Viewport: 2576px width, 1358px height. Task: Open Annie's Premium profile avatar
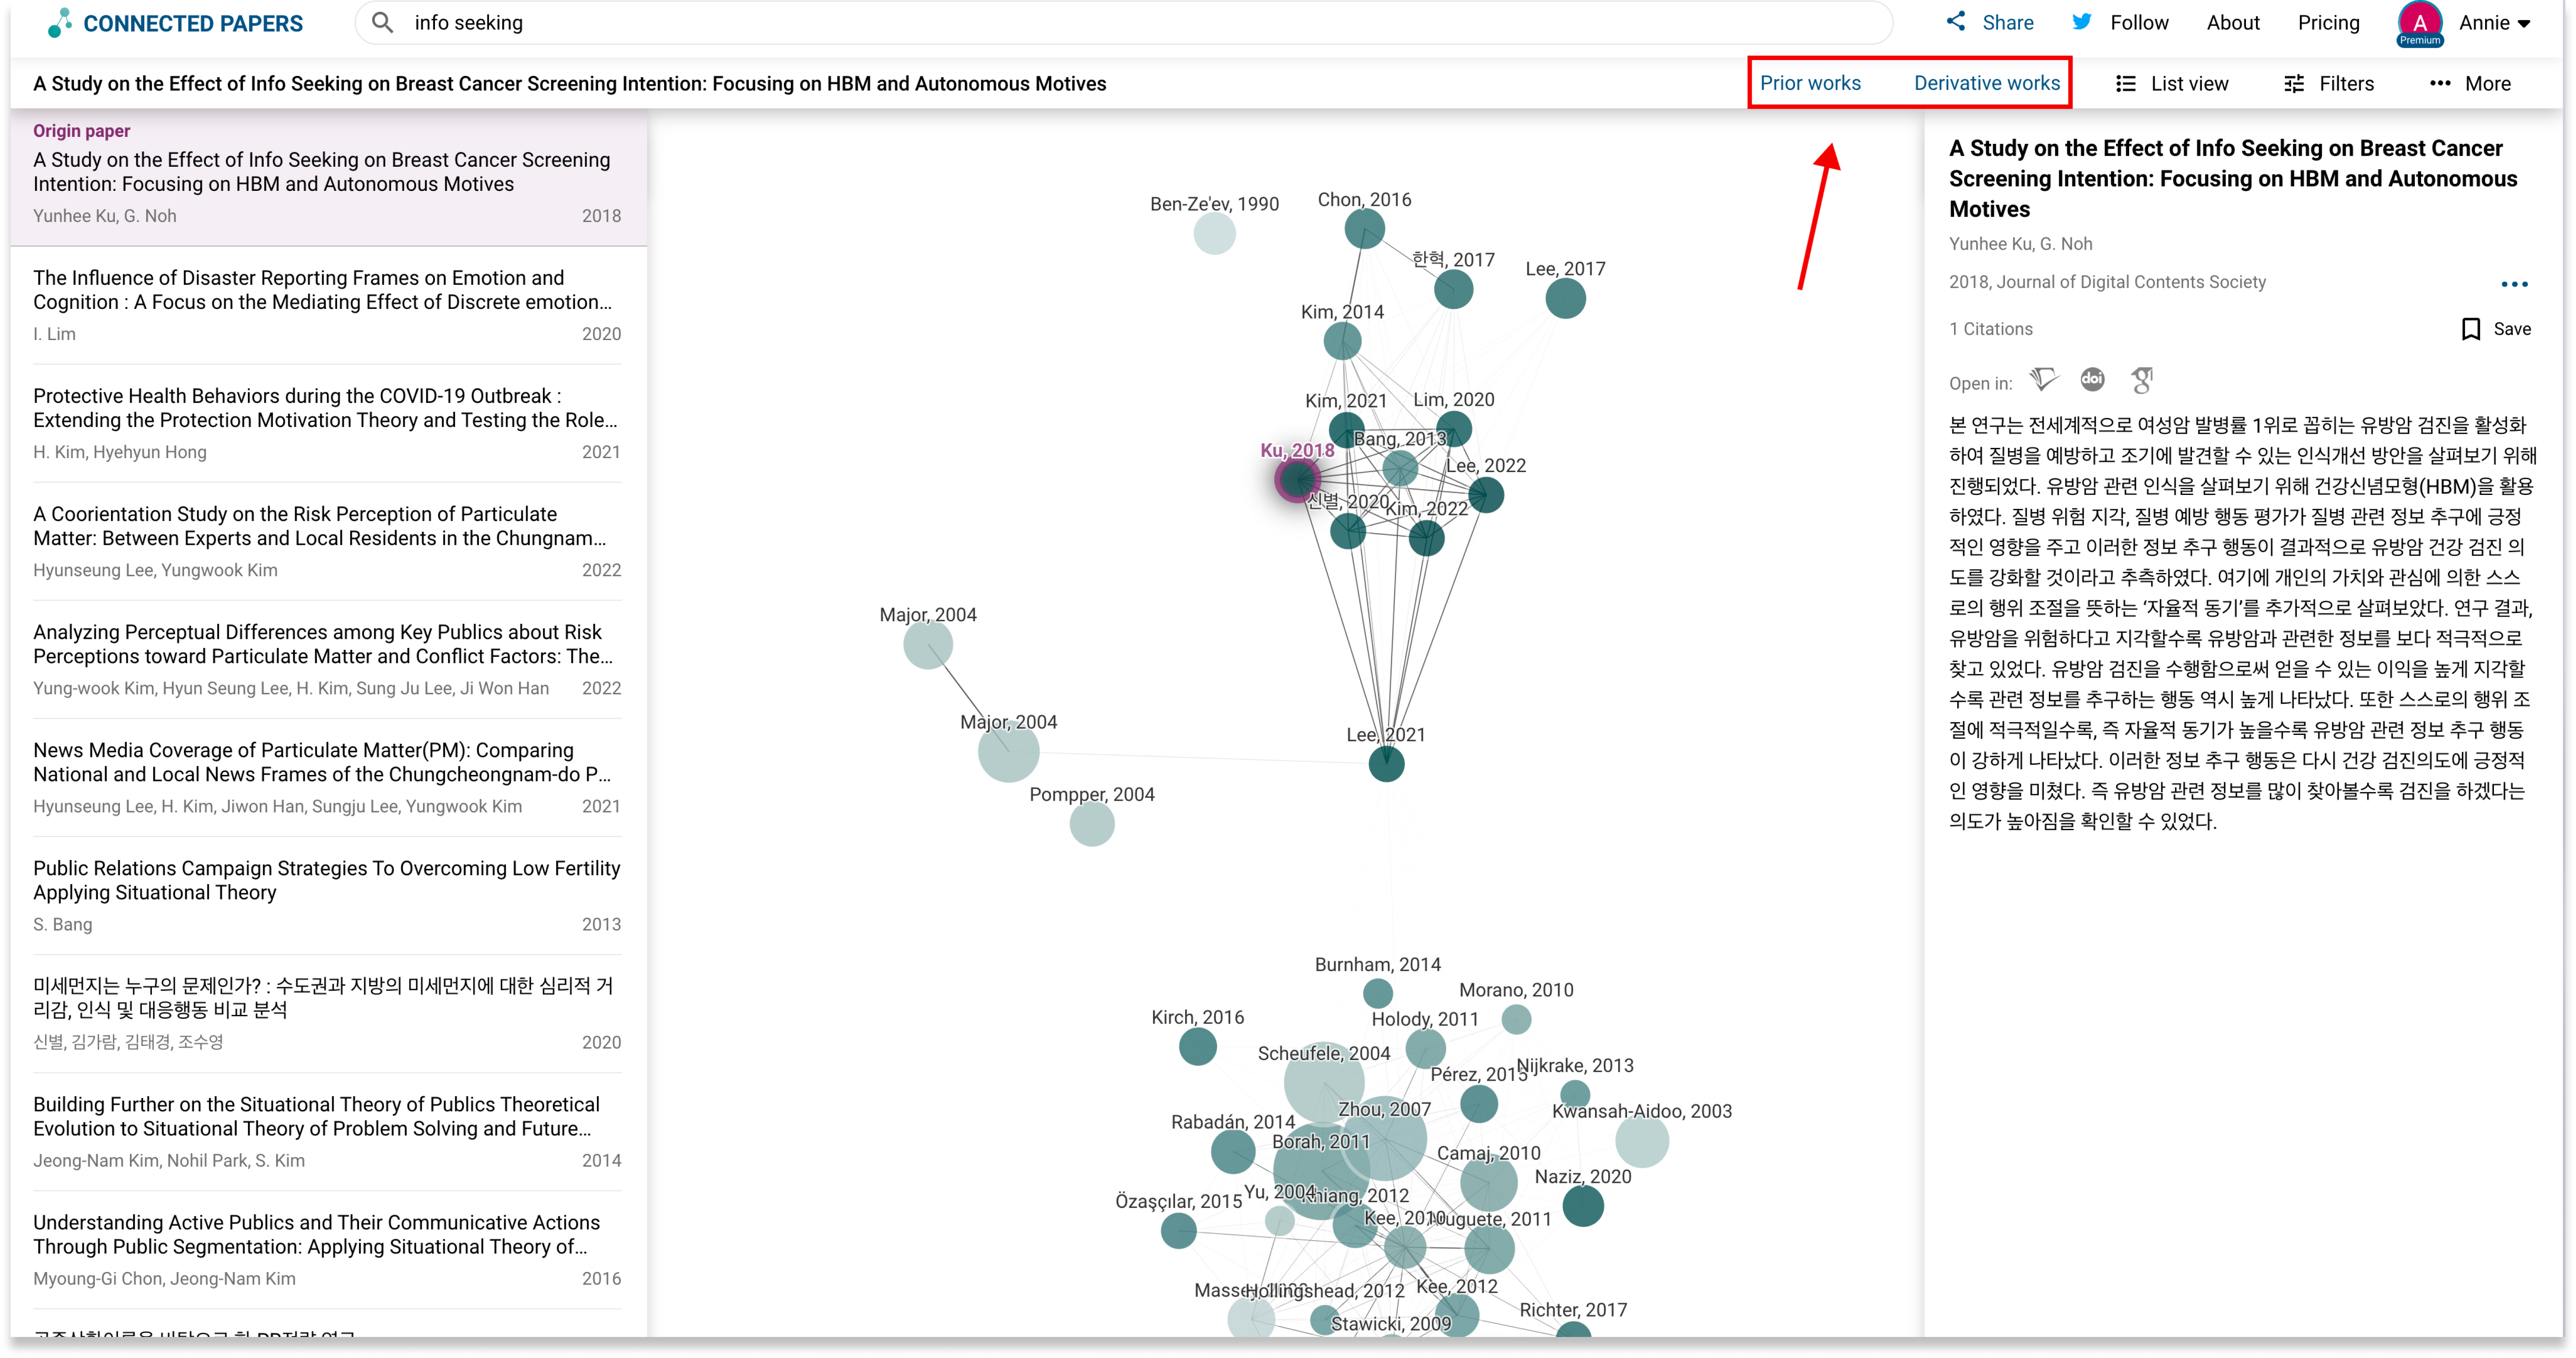2420,24
